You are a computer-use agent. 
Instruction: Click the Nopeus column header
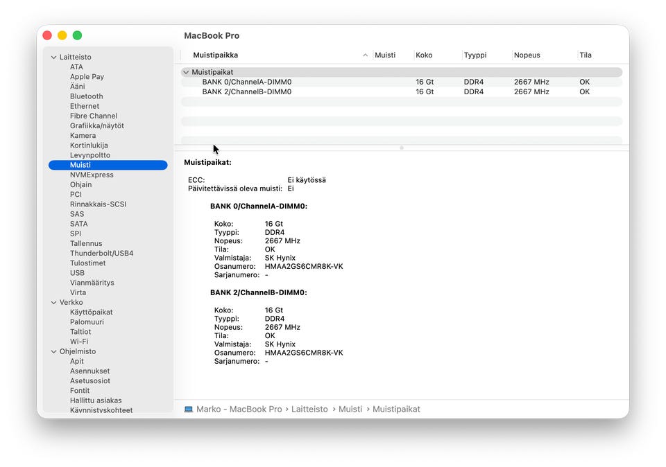click(x=527, y=55)
